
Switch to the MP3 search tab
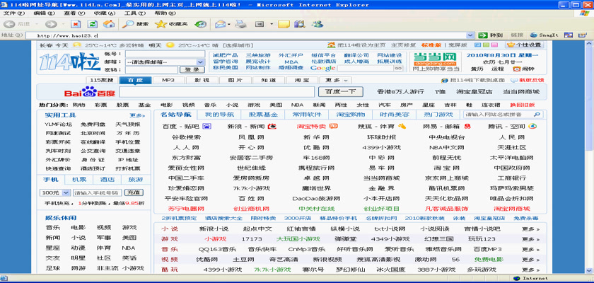point(168,81)
